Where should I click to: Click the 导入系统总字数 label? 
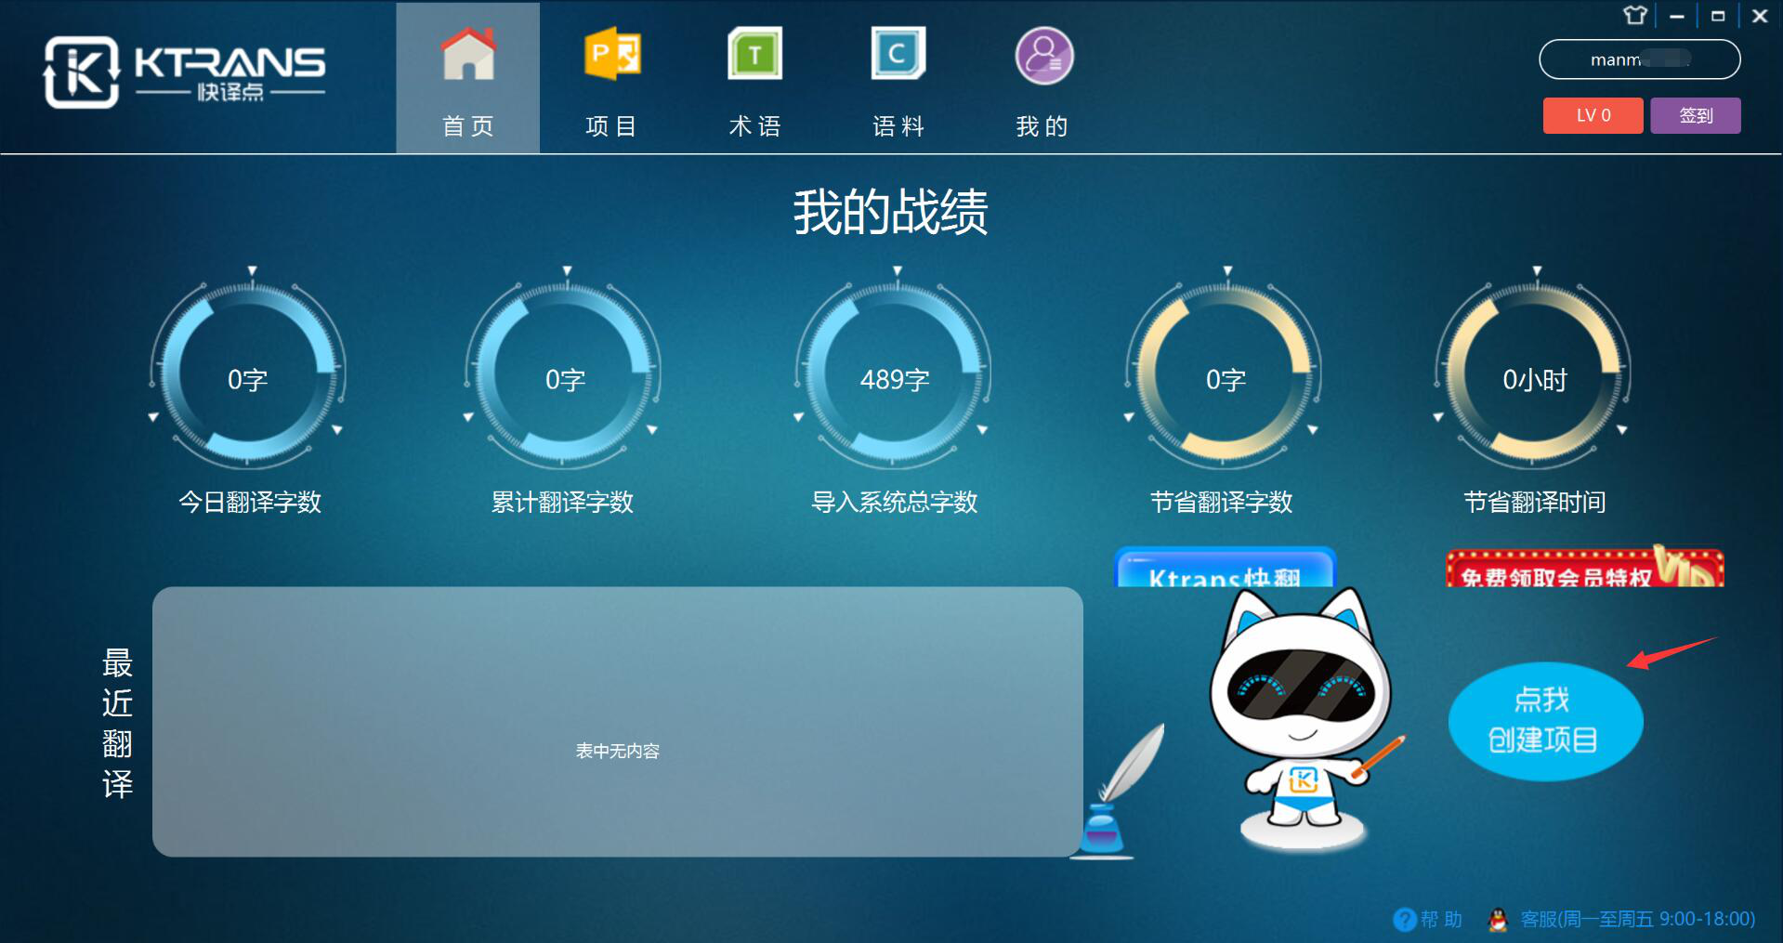coord(894,503)
